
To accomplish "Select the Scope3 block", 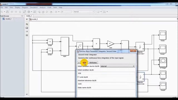I will pos(163,86).
